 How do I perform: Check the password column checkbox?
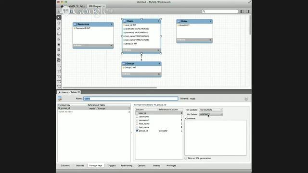[x=137, y=120]
